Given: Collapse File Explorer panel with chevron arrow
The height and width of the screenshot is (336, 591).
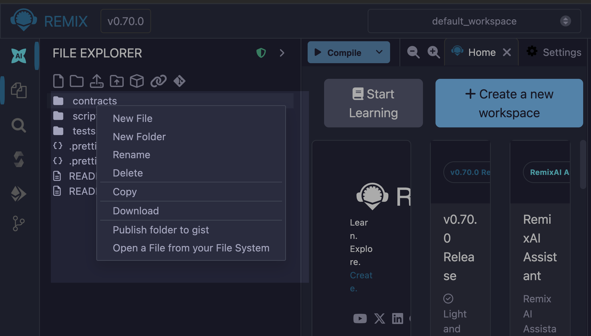Looking at the screenshot, I should (x=282, y=53).
